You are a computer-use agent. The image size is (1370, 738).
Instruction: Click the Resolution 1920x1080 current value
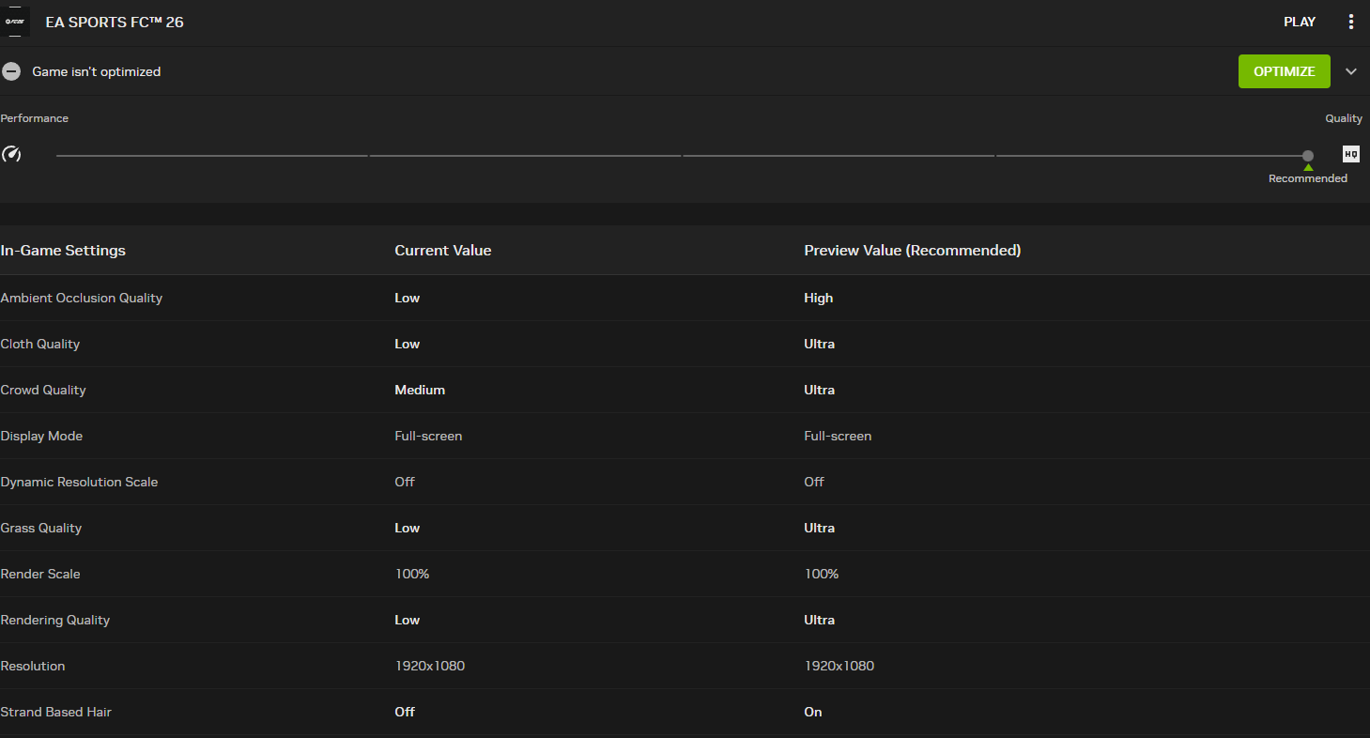[x=429, y=666]
